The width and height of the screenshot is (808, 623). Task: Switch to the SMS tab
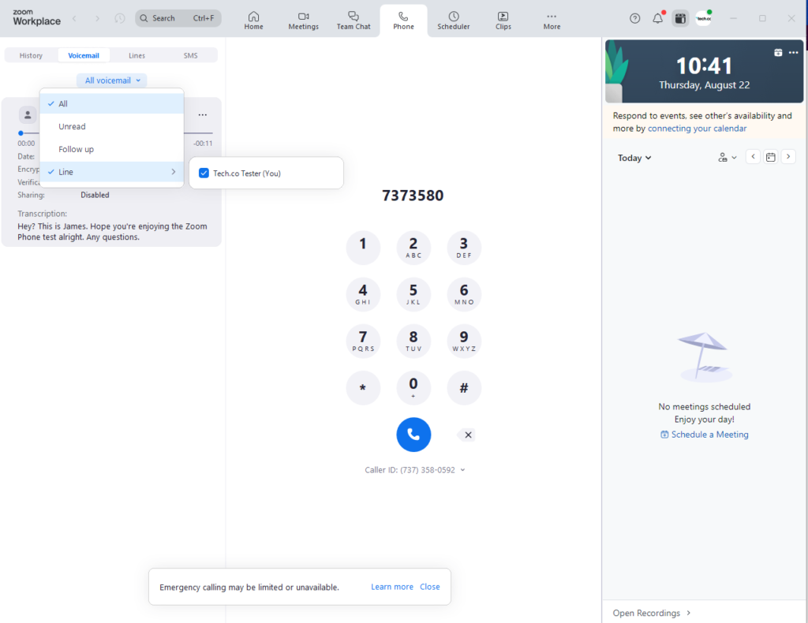coord(189,55)
